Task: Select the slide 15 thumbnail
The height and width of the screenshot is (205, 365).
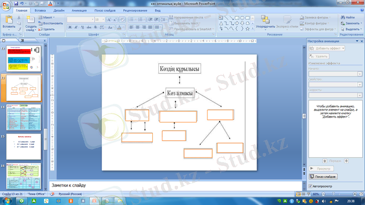Action: tap(23, 146)
